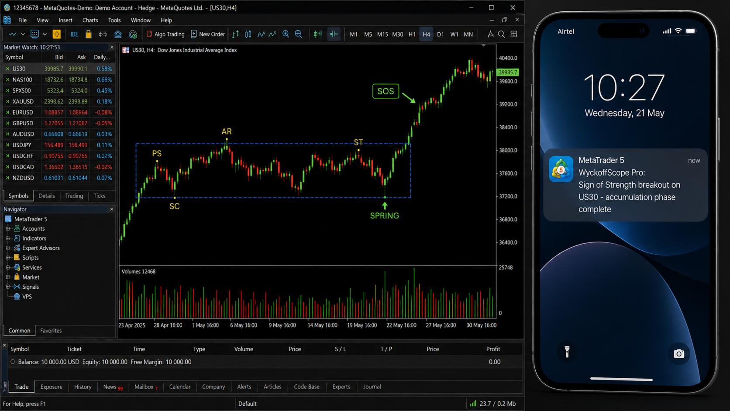Screen dimensions: 730x411
Task: Zoom in on the chart
Action: point(286,34)
